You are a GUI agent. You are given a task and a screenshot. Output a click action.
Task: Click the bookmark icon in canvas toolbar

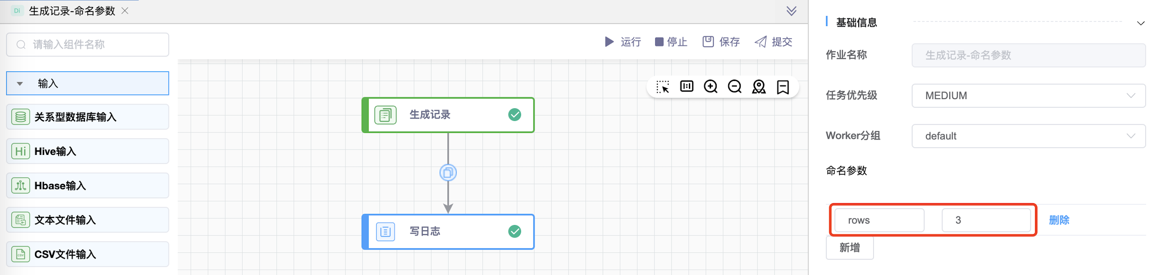[x=782, y=87]
